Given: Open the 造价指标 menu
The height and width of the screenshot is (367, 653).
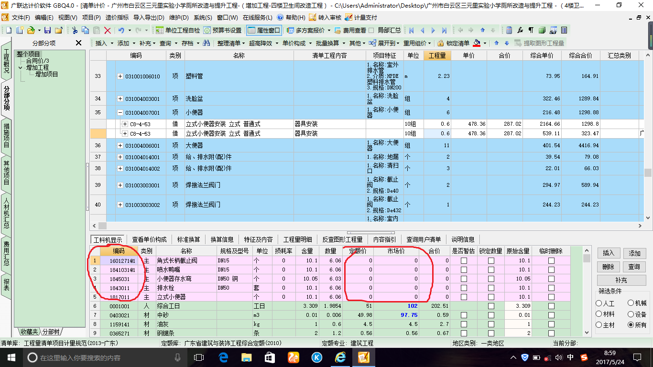Looking at the screenshot, I should [x=117, y=18].
